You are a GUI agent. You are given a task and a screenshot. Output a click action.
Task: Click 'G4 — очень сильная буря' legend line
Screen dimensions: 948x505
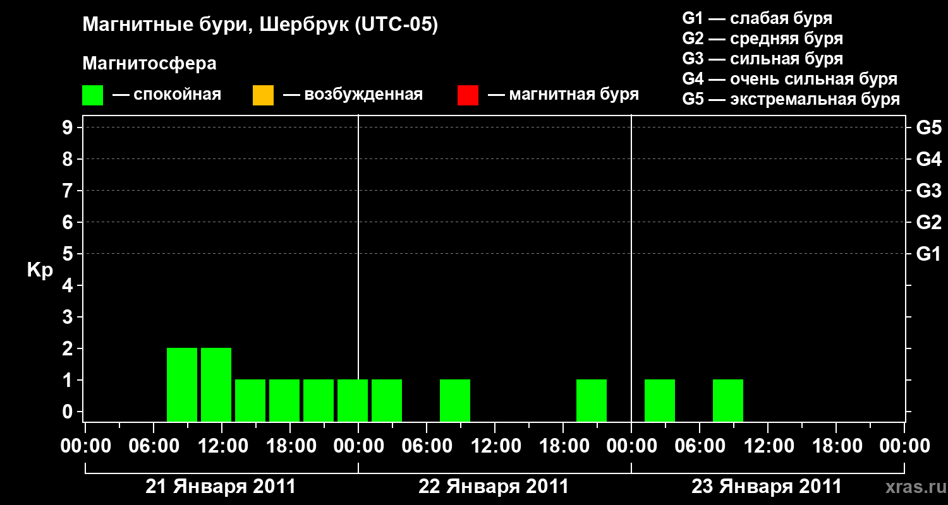[790, 79]
